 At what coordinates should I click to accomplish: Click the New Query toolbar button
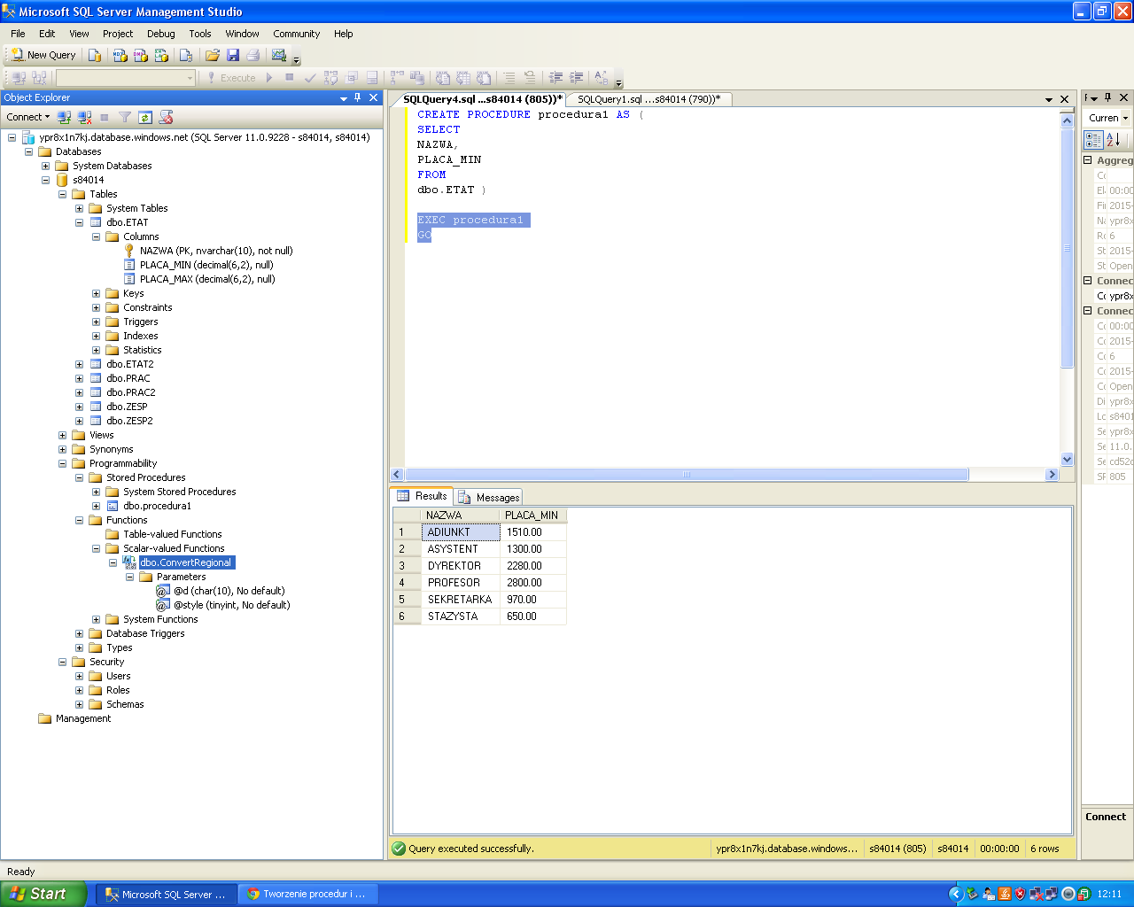43,55
